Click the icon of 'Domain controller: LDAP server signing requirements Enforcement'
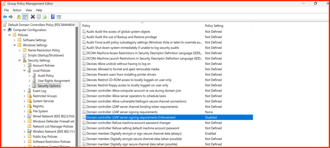The image size is (330, 148). pyautogui.click(x=84, y=117)
